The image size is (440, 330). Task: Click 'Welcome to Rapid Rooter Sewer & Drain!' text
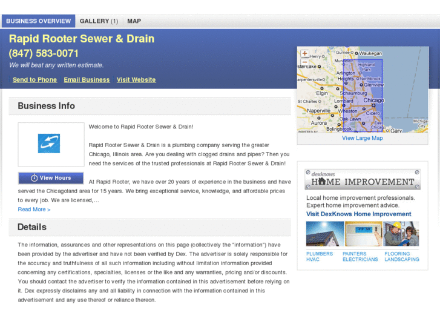(x=141, y=127)
